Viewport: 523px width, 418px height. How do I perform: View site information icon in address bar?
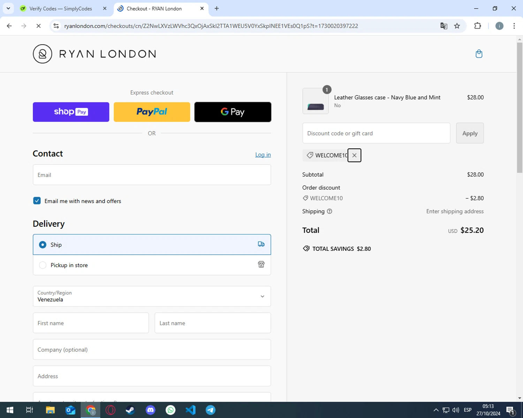tap(56, 26)
